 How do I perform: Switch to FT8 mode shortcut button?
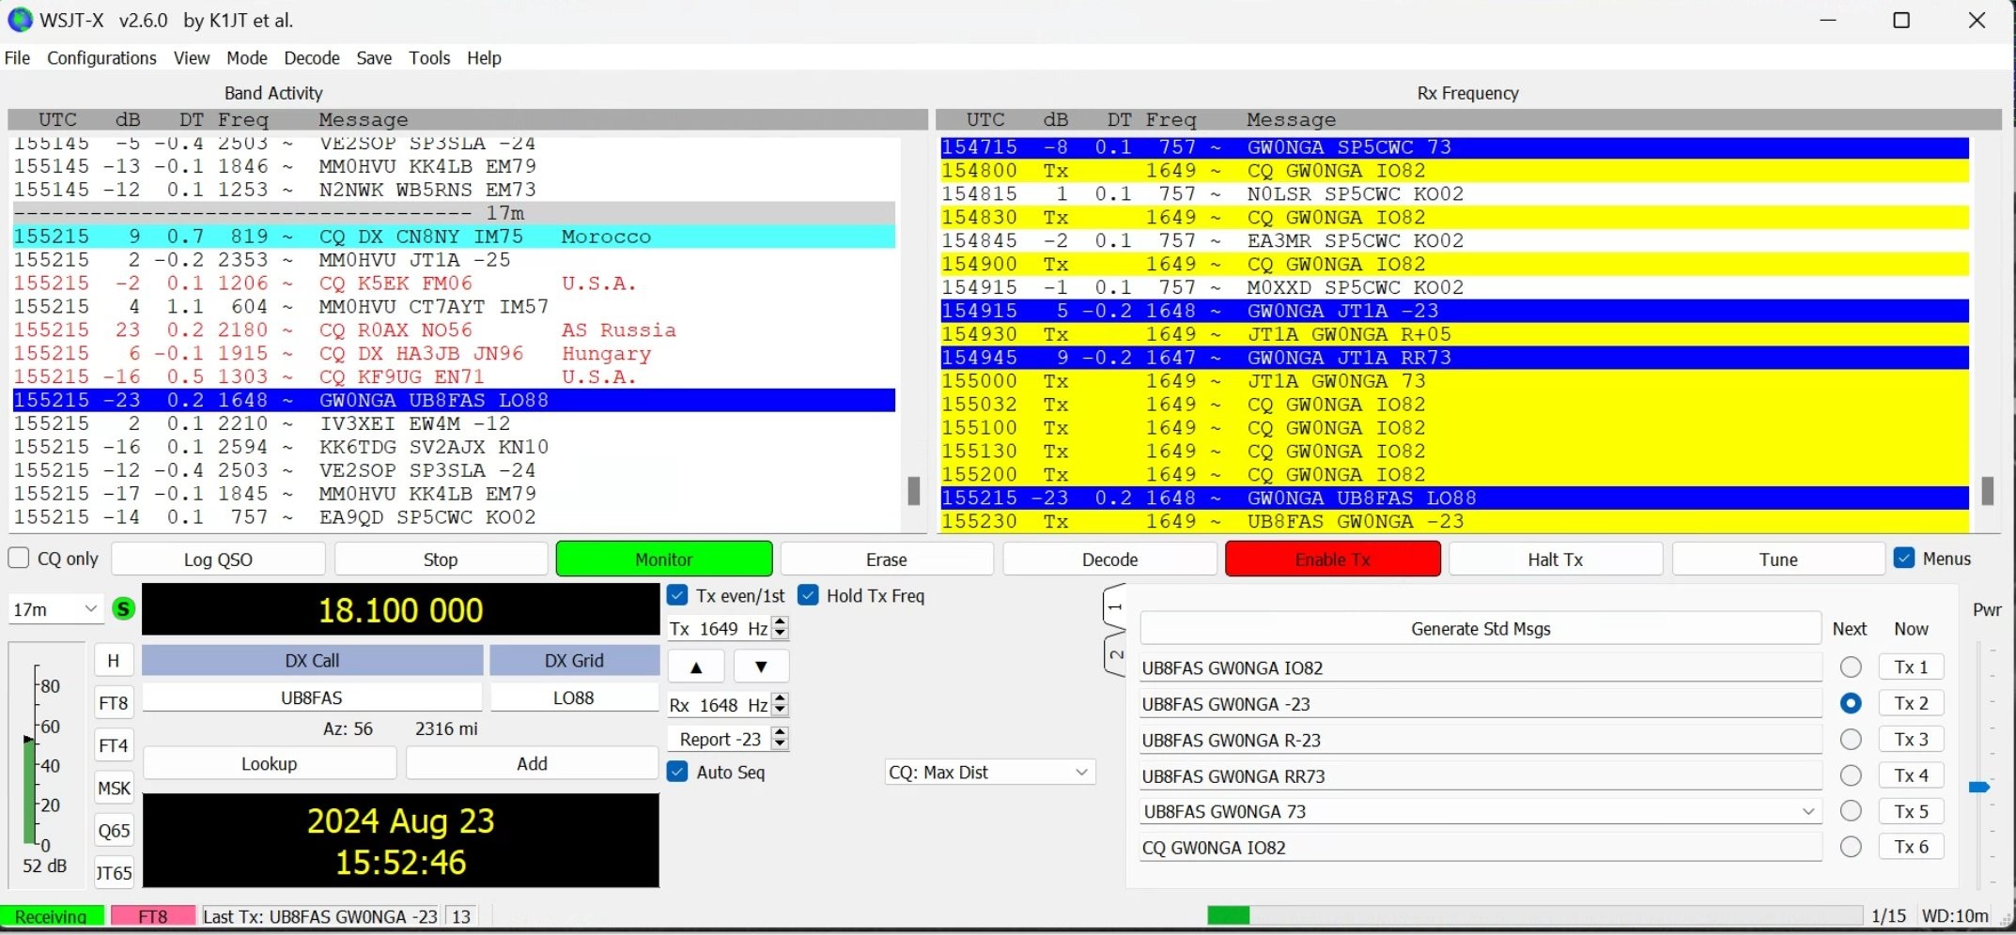(114, 702)
